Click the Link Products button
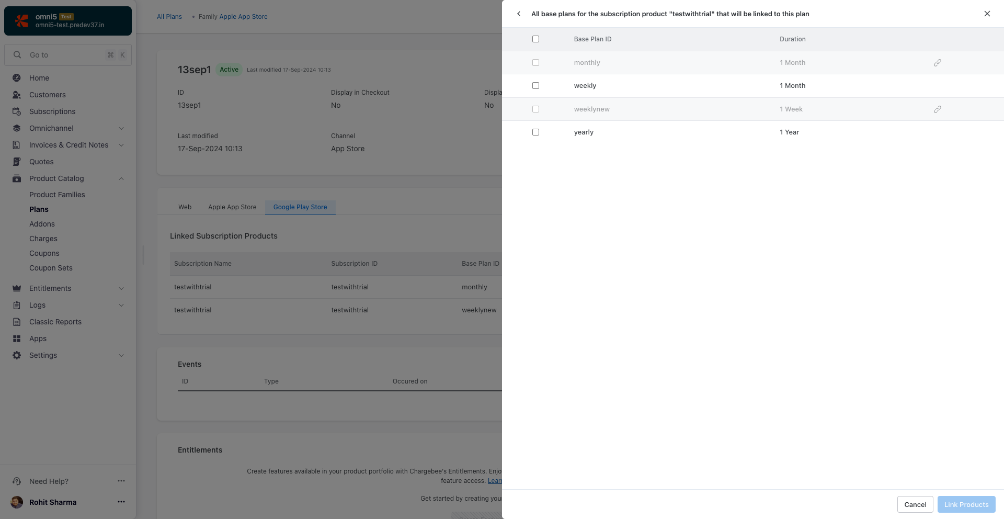The image size is (1004, 519). 966,504
